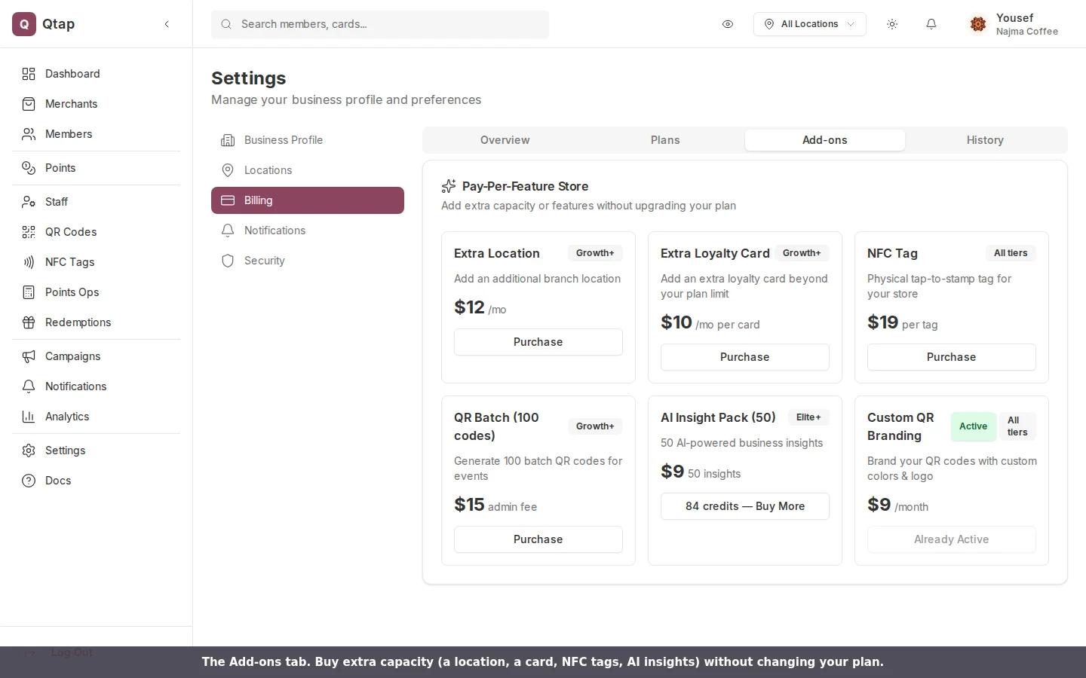Click 84 credits — Buy More button

pos(745,506)
